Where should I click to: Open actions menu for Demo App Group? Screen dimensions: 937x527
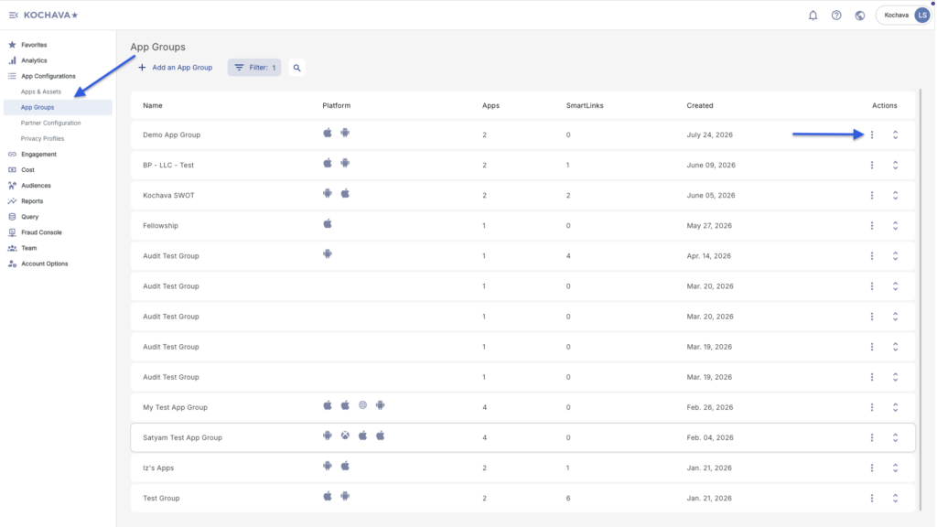tap(872, 135)
